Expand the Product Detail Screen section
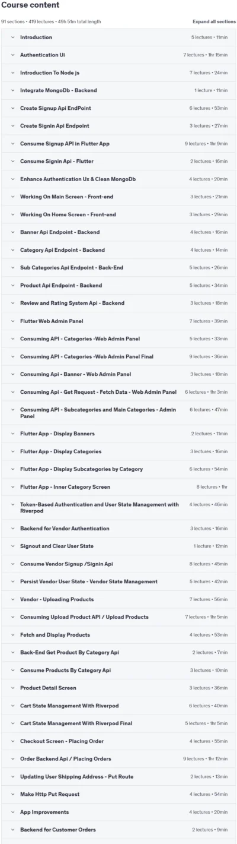Image resolution: width=237 pixels, height=844 pixels. pos(118,688)
